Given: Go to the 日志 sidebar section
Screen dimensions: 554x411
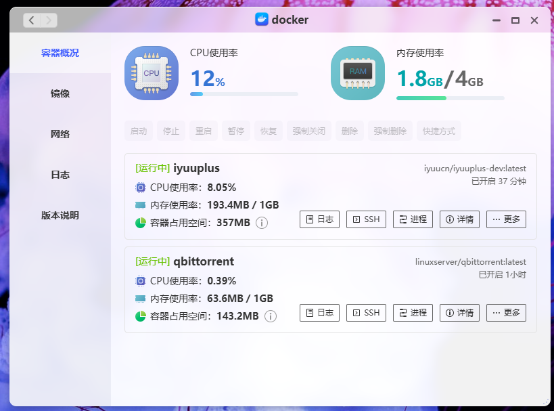Looking at the screenshot, I should [x=60, y=175].
